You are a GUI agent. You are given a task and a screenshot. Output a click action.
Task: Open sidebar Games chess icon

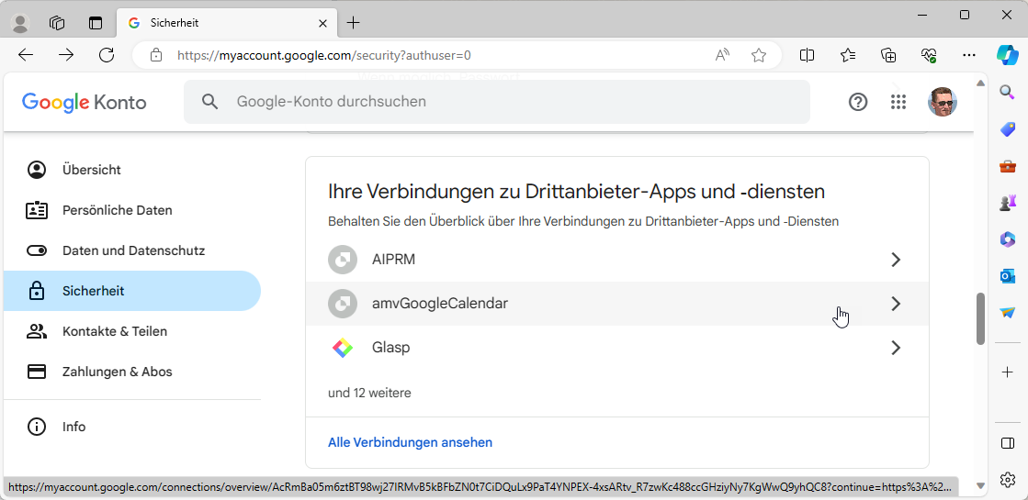(x=1008, y=204)
